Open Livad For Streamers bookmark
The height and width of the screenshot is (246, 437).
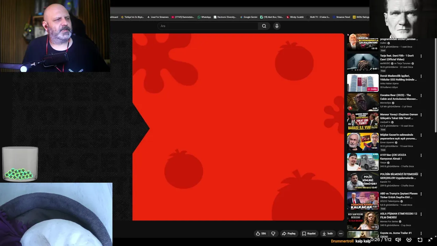coord(158,17)
